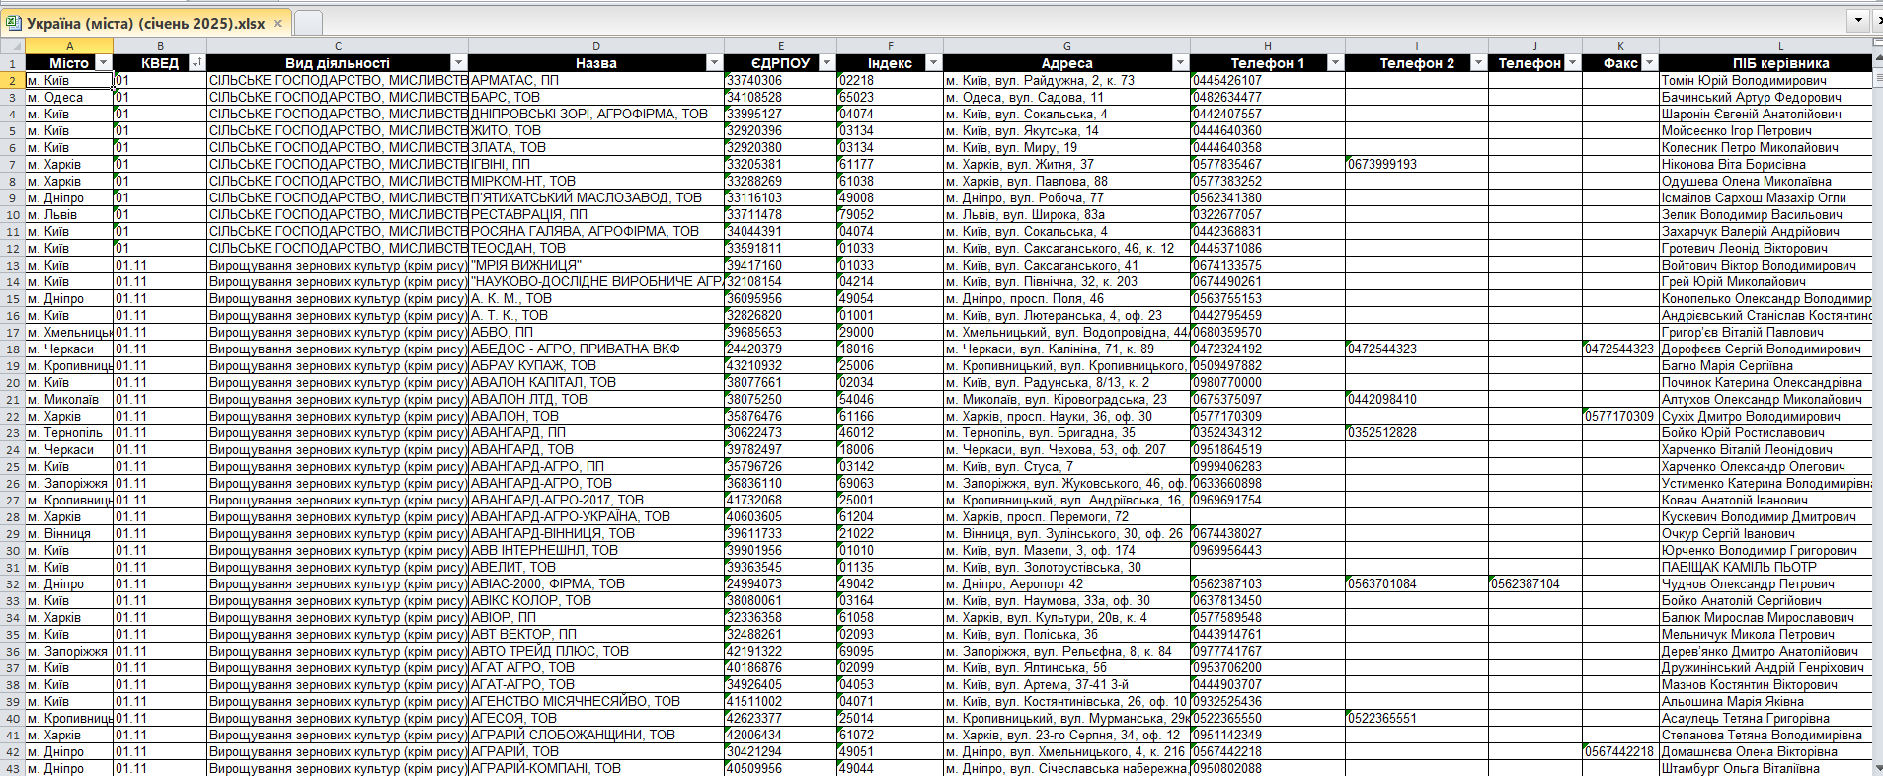Open filter for the Назва column
Viewport: 1883px width, 776px height.
[x=714, y=63]
